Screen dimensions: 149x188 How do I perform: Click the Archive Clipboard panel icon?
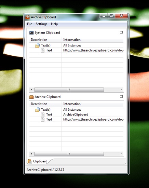point(31,97)
